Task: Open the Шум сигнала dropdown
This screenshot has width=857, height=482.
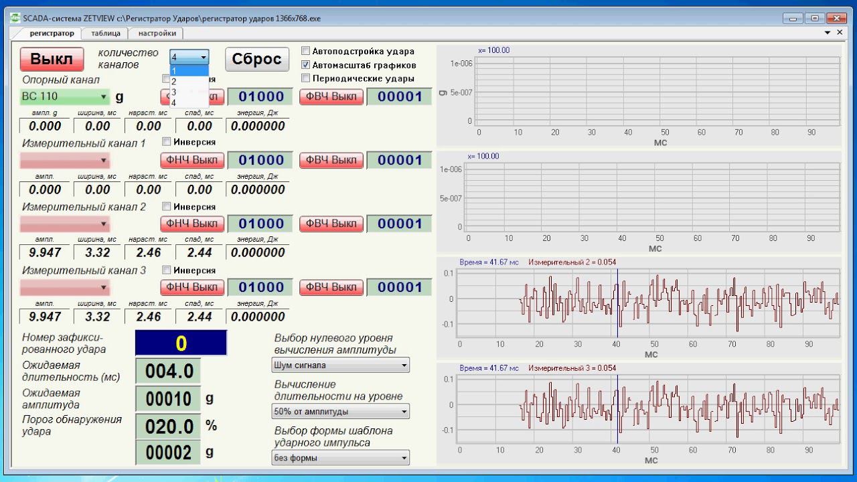Action: point(340,366)
